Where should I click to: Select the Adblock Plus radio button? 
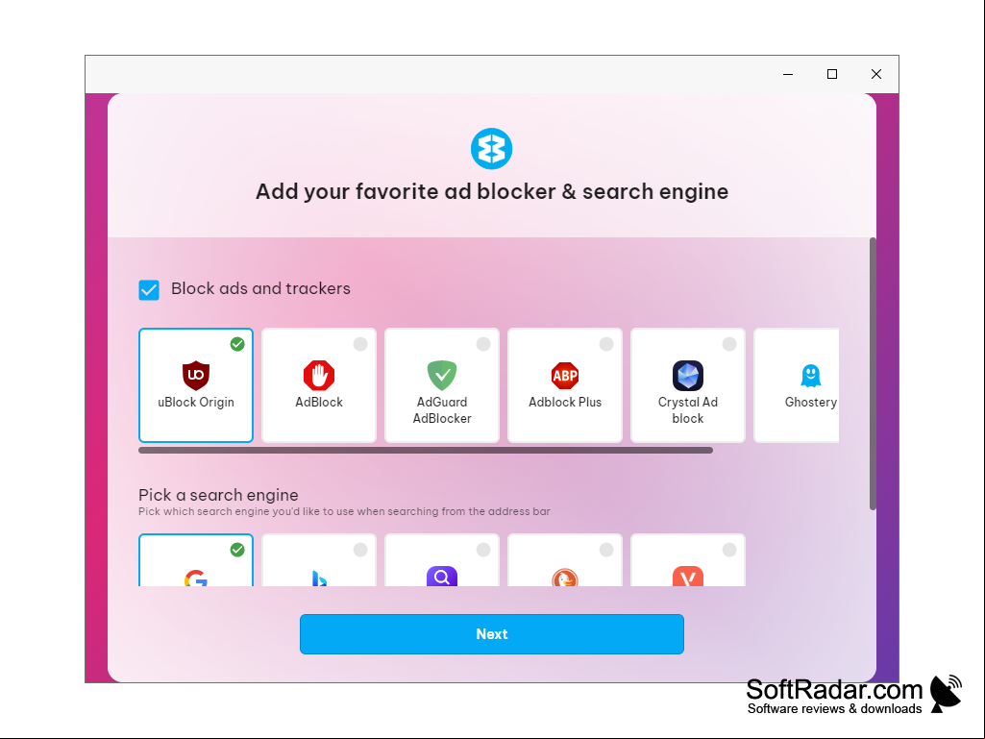pos(606,344)
